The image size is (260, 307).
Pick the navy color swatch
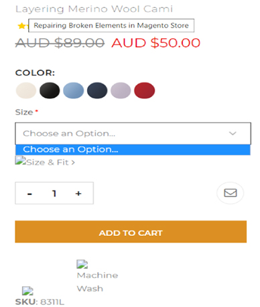(97, 90)
